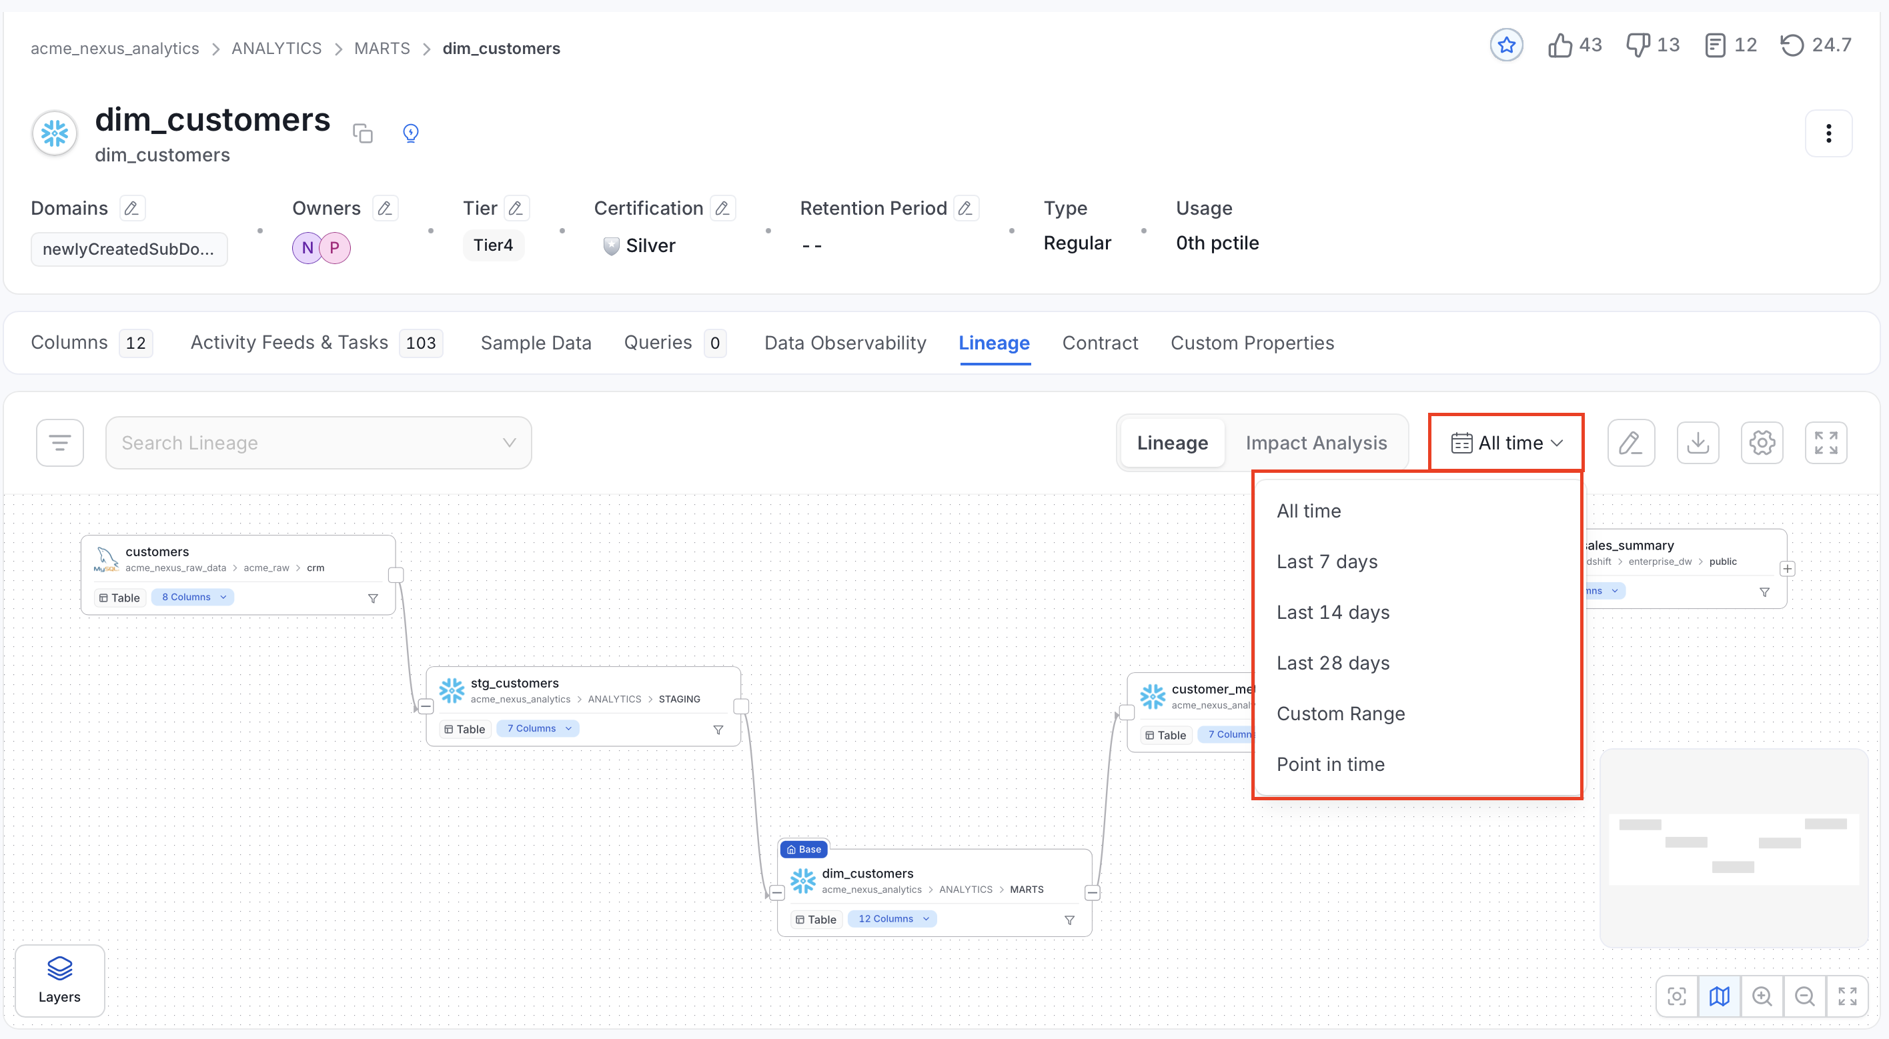Click the star follow icon
The image size is (1889, 1039).
(1506, 45)
